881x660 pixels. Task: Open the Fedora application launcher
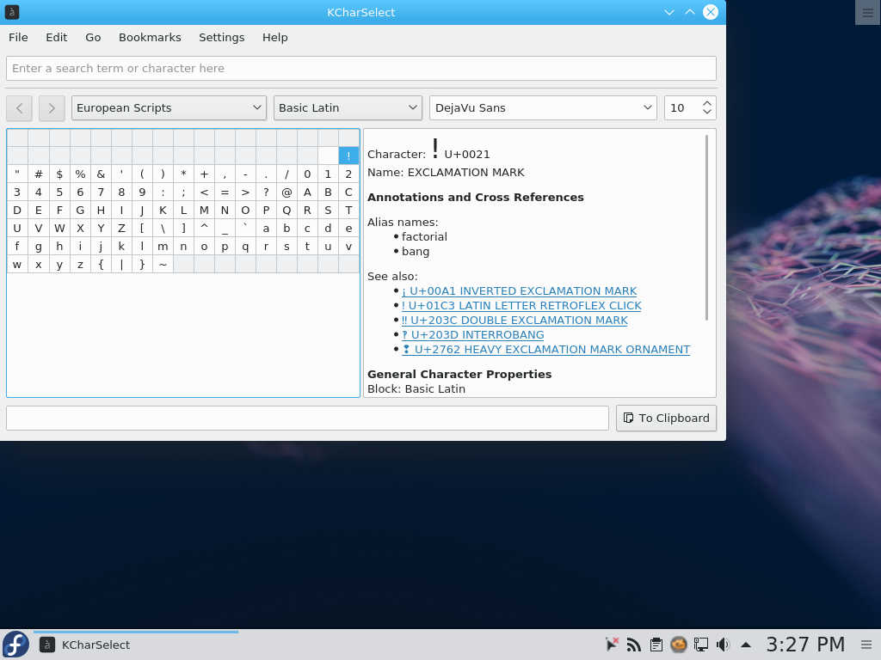click(15, 645)
